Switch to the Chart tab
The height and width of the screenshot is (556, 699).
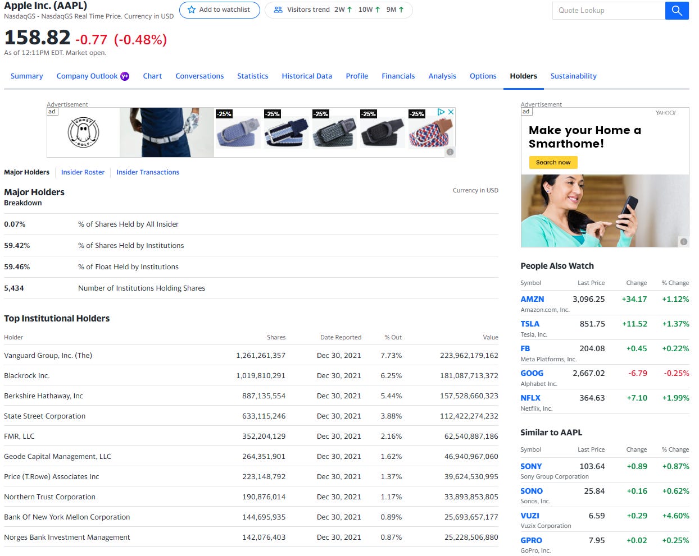coord(152,76)
